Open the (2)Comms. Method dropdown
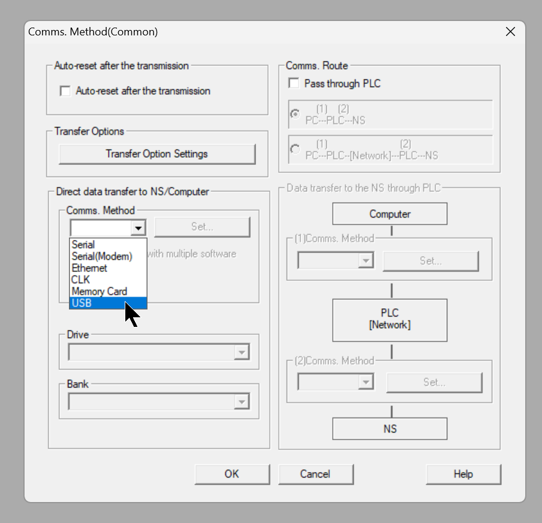 (x=366, y=382)
